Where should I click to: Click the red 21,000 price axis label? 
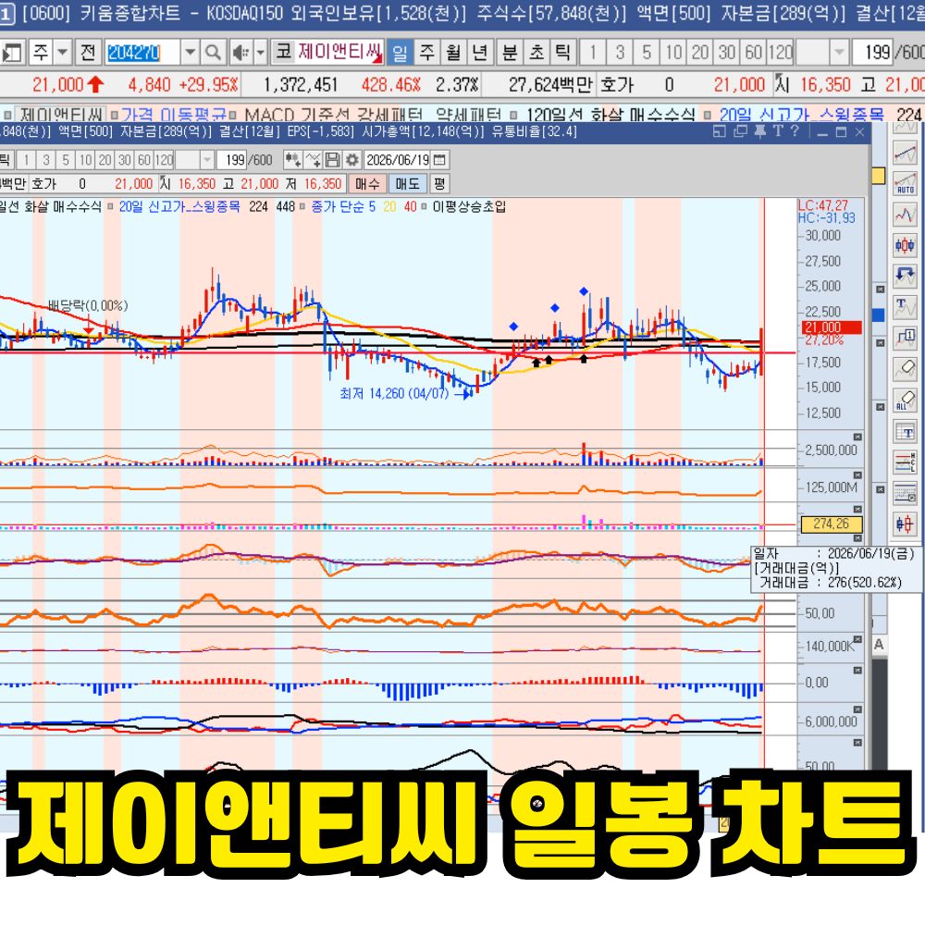point(832,327)
